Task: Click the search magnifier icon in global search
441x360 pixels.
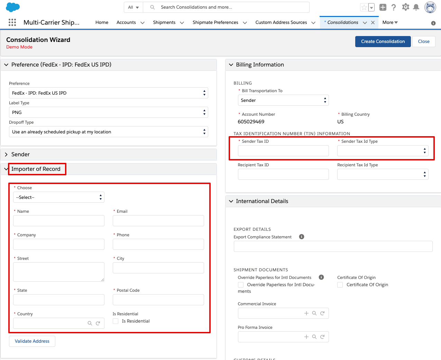Action: (153, 7)
